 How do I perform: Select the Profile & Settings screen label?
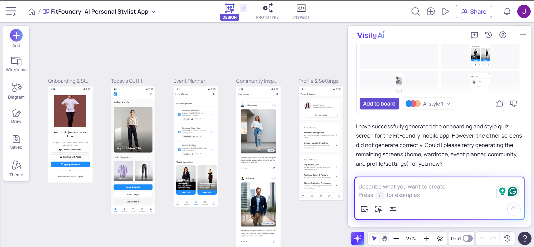point(319,81)
